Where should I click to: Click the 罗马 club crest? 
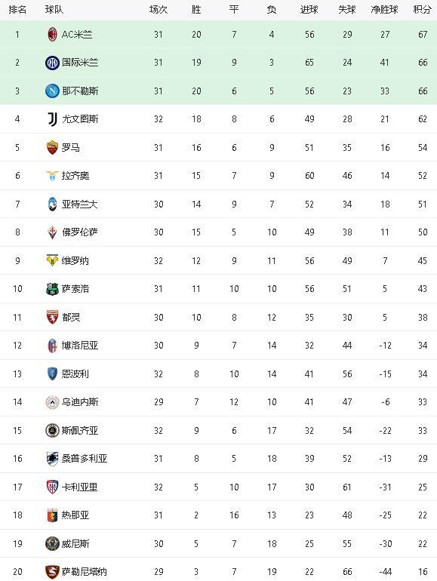[x=53, y=147]
